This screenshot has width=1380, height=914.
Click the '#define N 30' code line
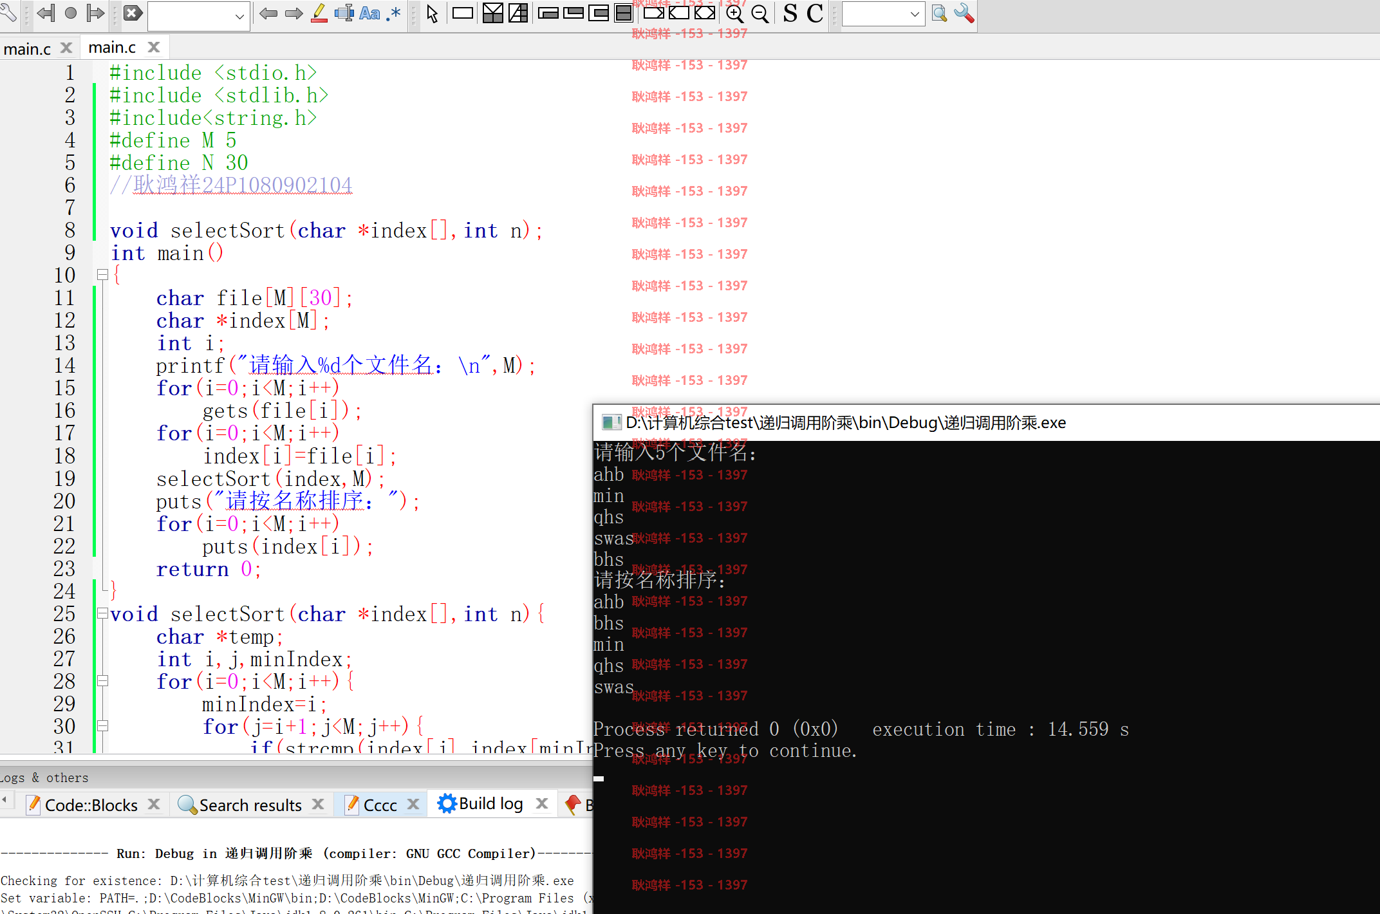179,163
